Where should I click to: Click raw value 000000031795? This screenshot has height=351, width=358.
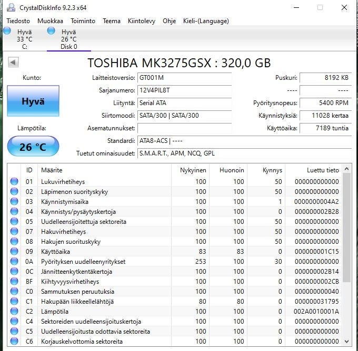(317, 301)
